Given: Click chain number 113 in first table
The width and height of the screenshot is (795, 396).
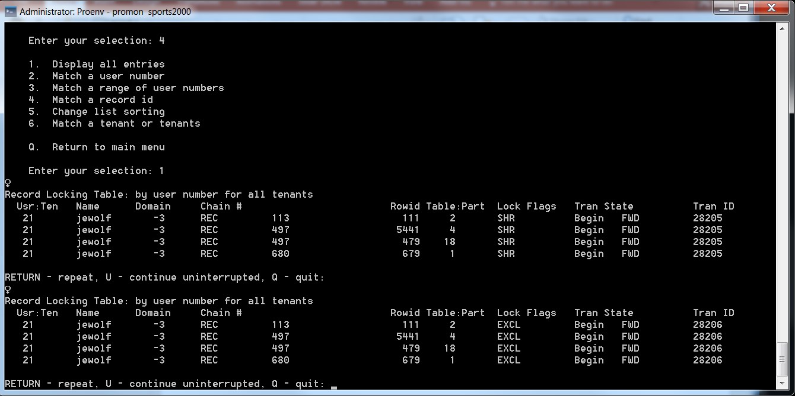Looking at the screenshot, I should coord(281,218).
